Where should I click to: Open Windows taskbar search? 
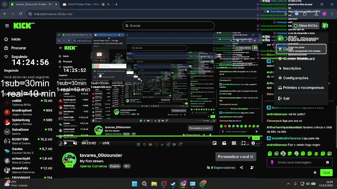pos(144,184)
